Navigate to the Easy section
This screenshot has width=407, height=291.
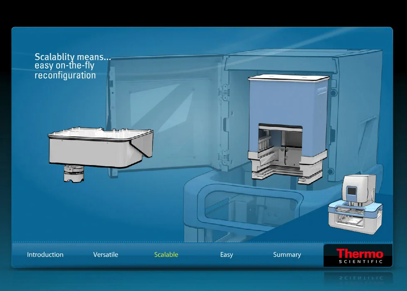click(x=226, y=254)
